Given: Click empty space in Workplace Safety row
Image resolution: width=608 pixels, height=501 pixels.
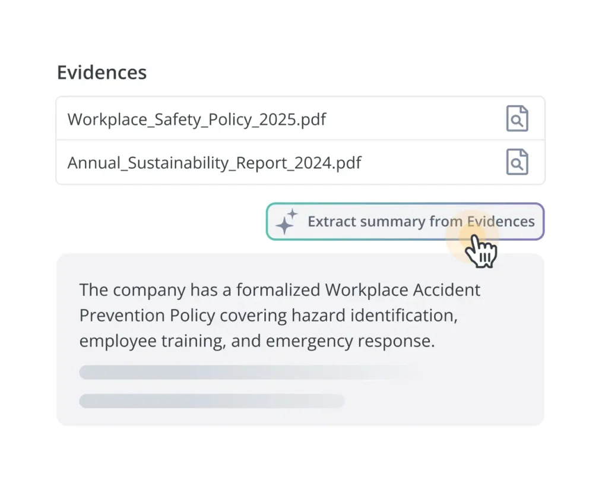Looking at the screenshot, I should (x=416, y=119).
